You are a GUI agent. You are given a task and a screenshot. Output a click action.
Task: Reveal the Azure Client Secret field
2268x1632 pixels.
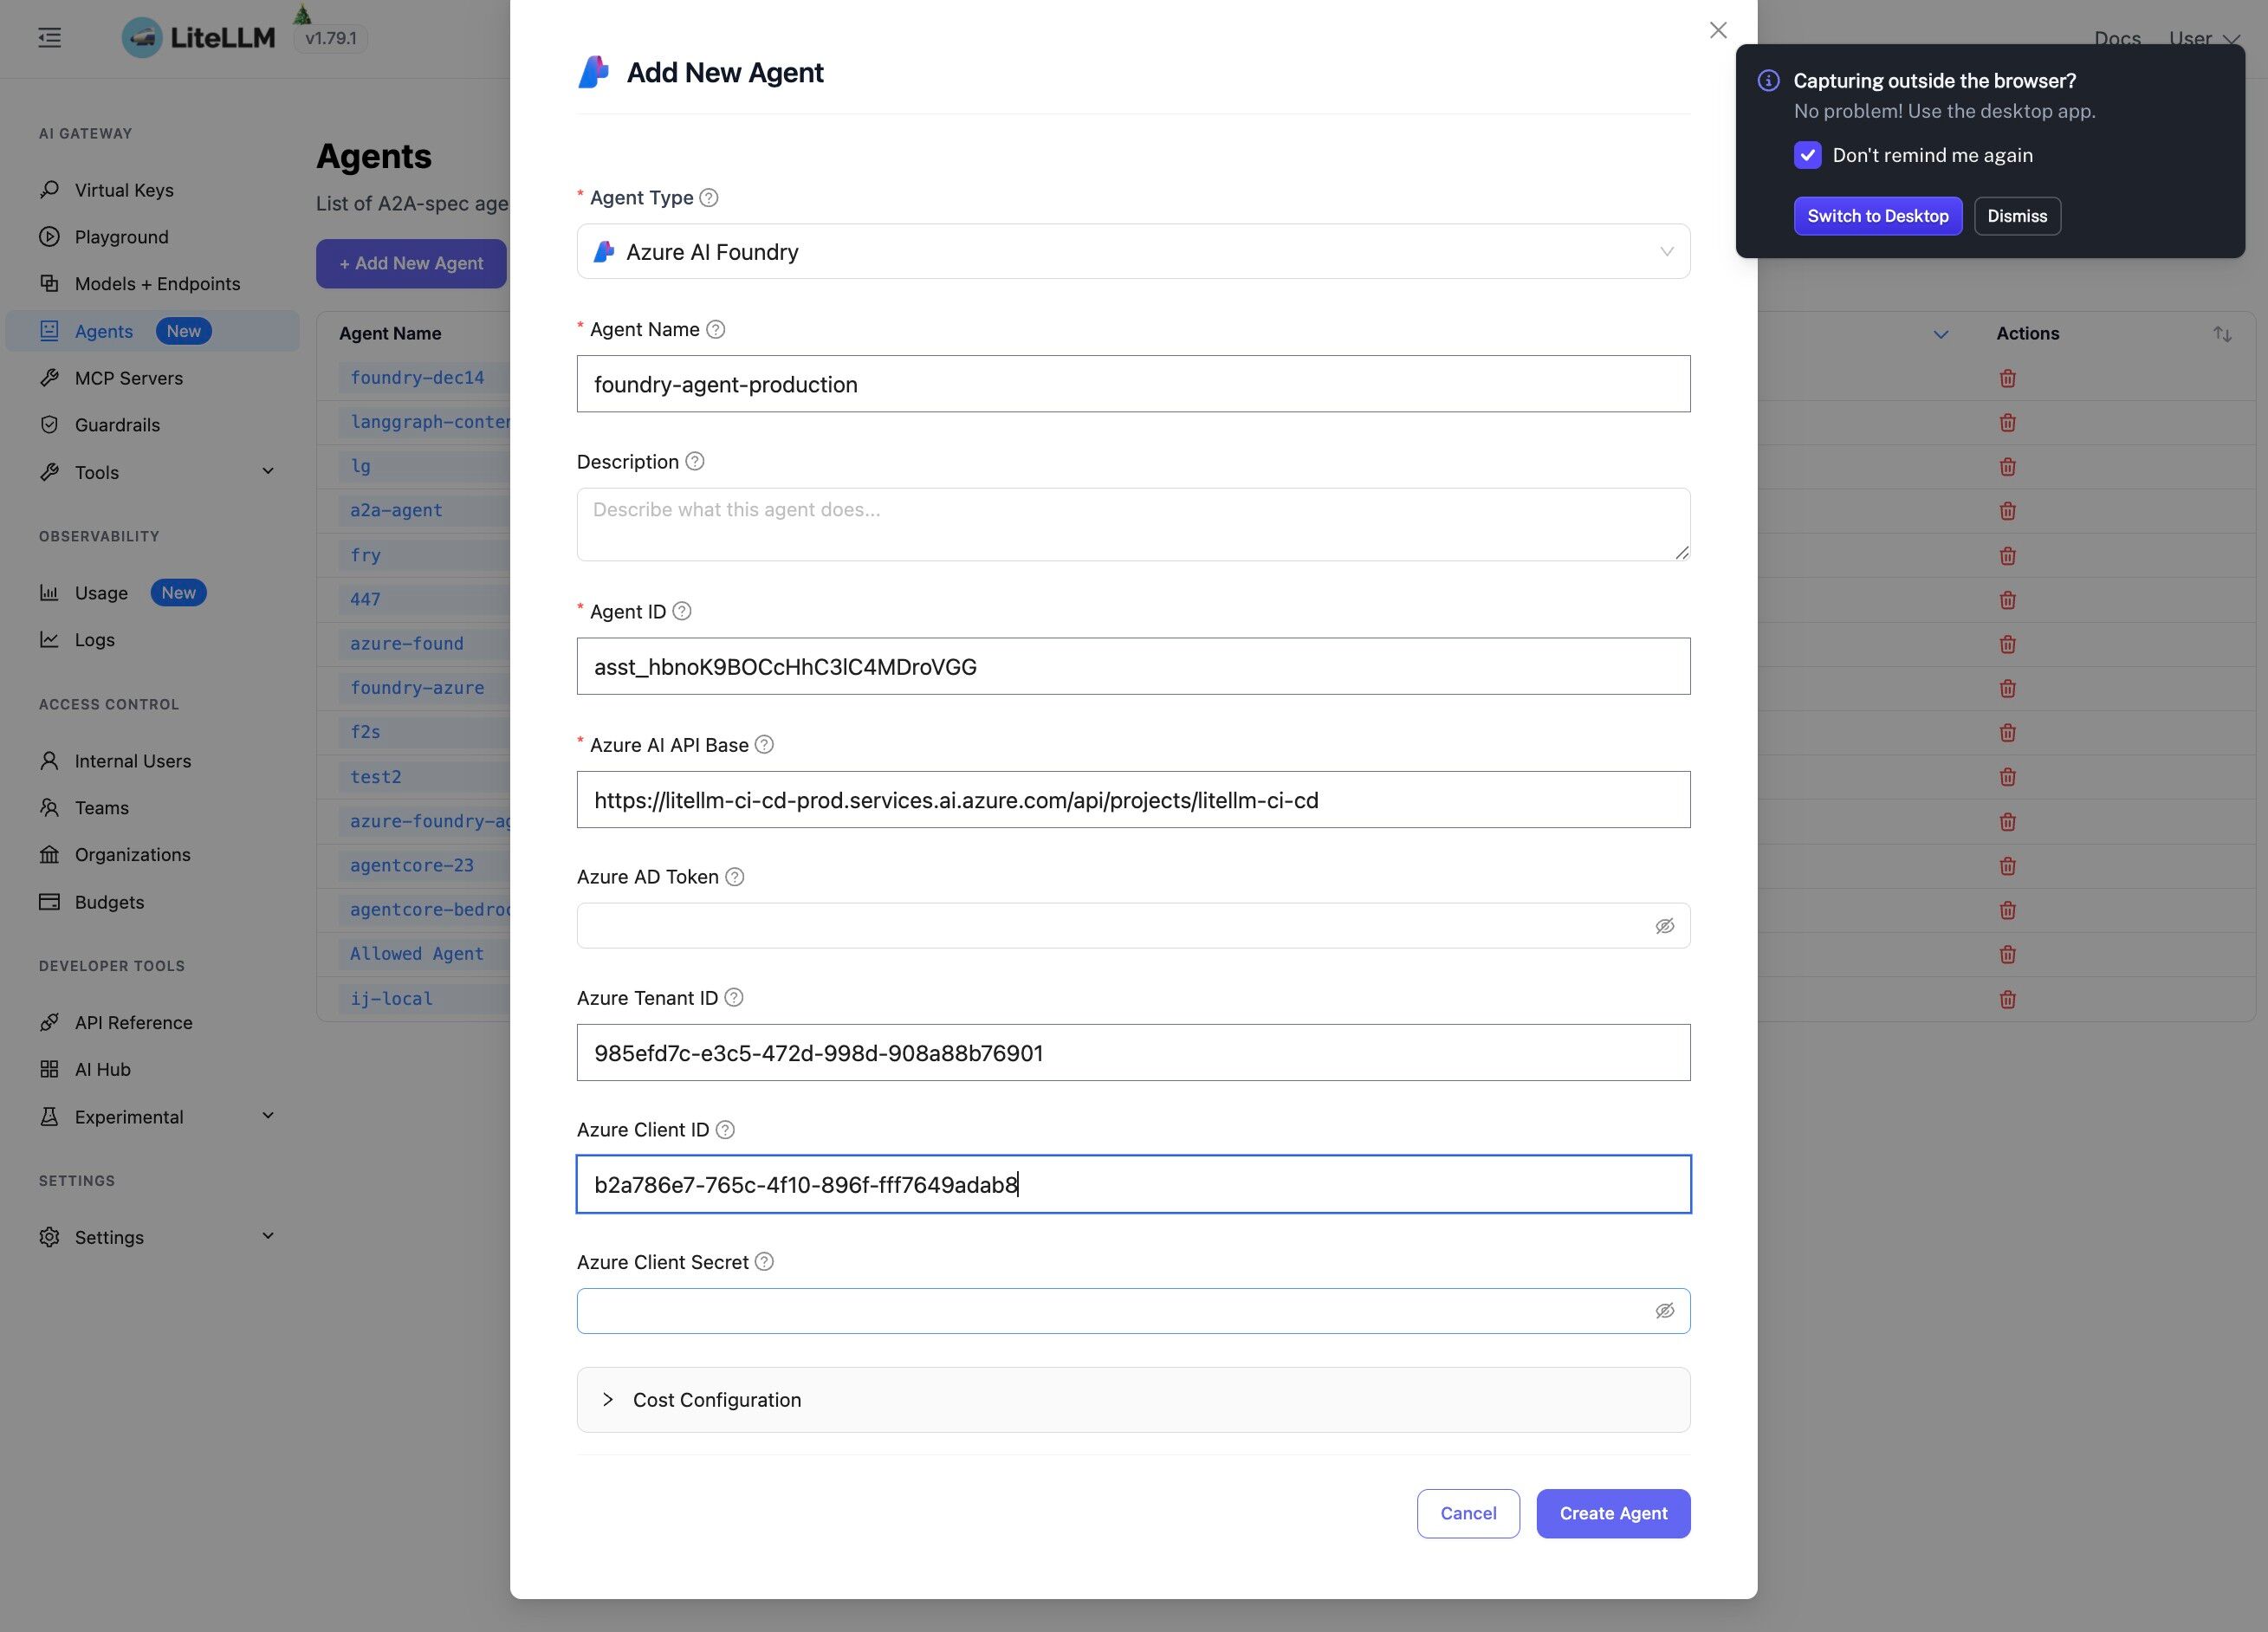click(x=1664, y=1310)
